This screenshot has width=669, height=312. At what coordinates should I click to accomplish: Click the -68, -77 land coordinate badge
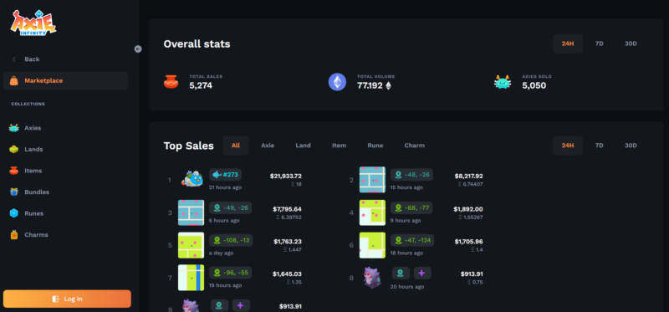click(411, 207)
